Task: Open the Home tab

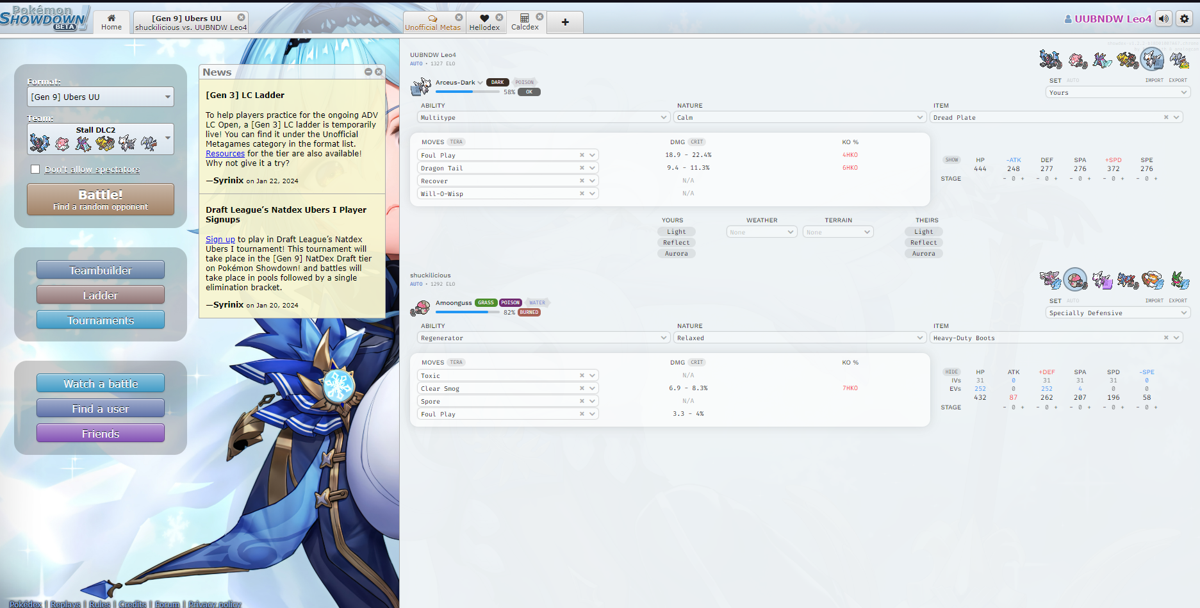Action: [x=111, y=22]
